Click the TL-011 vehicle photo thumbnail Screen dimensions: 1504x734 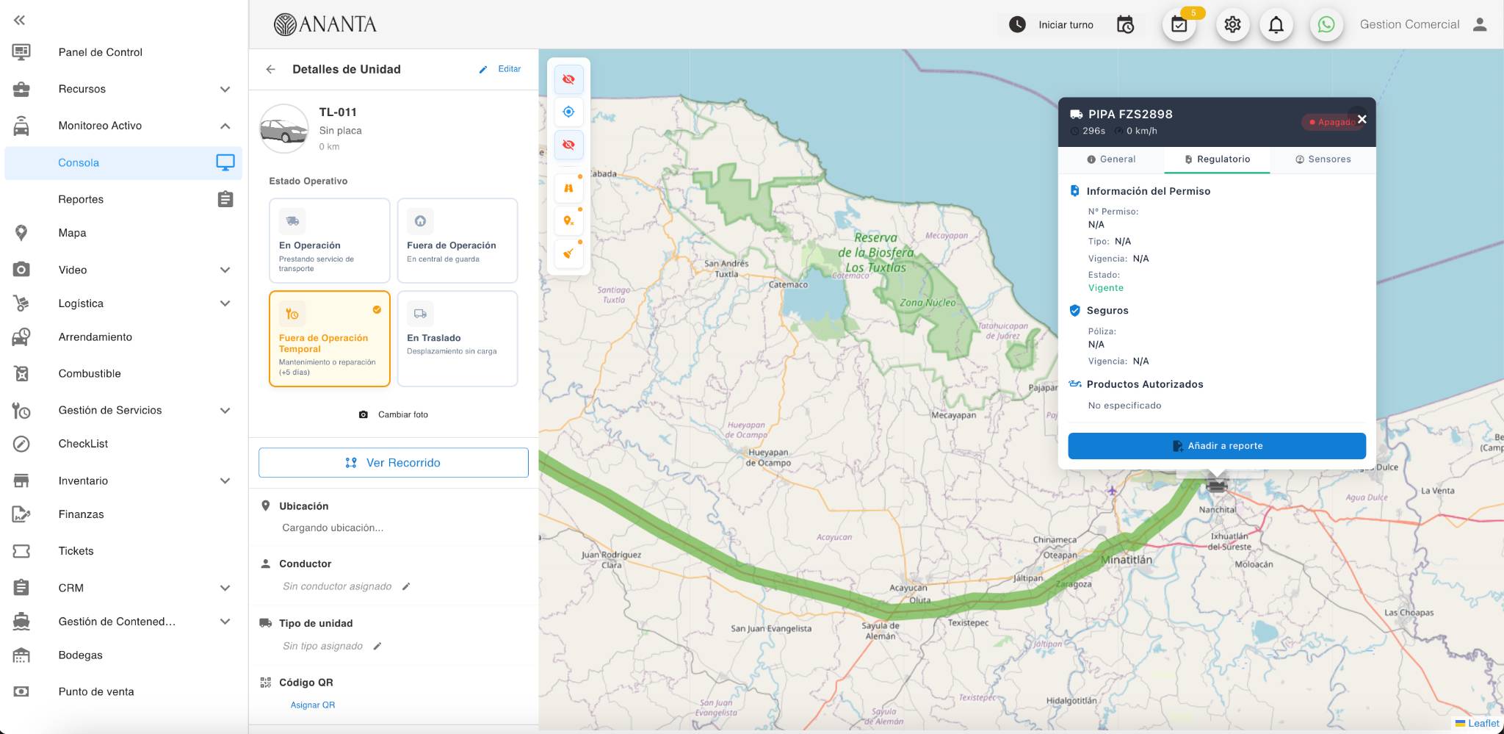coord(284,129)
